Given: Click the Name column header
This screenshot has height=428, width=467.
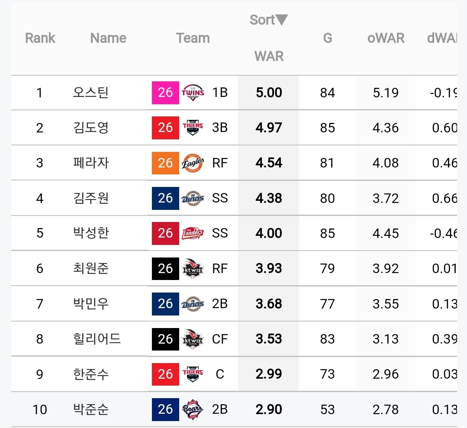Looking at the screenshot, I should tap(108, 38).
